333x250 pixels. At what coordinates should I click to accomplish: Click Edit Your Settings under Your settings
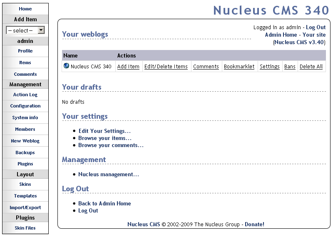pos(104,131)
